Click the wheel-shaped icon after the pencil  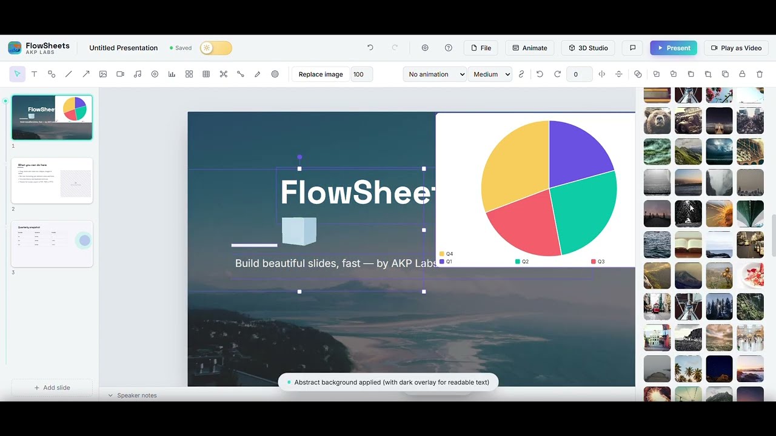[x=275, y=74]
